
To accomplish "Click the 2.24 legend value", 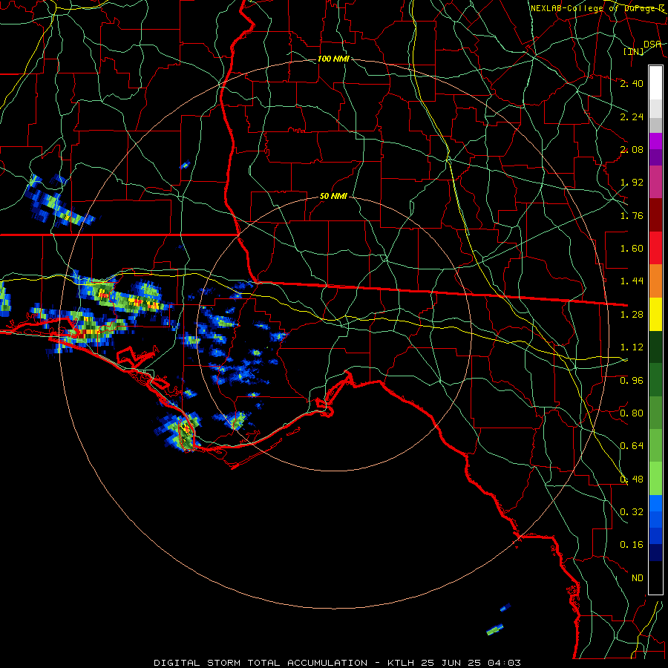I will pos(632,117).
